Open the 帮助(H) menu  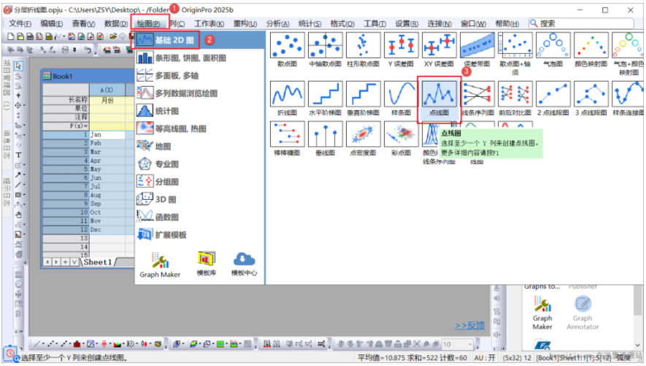(x=507, y=23)
